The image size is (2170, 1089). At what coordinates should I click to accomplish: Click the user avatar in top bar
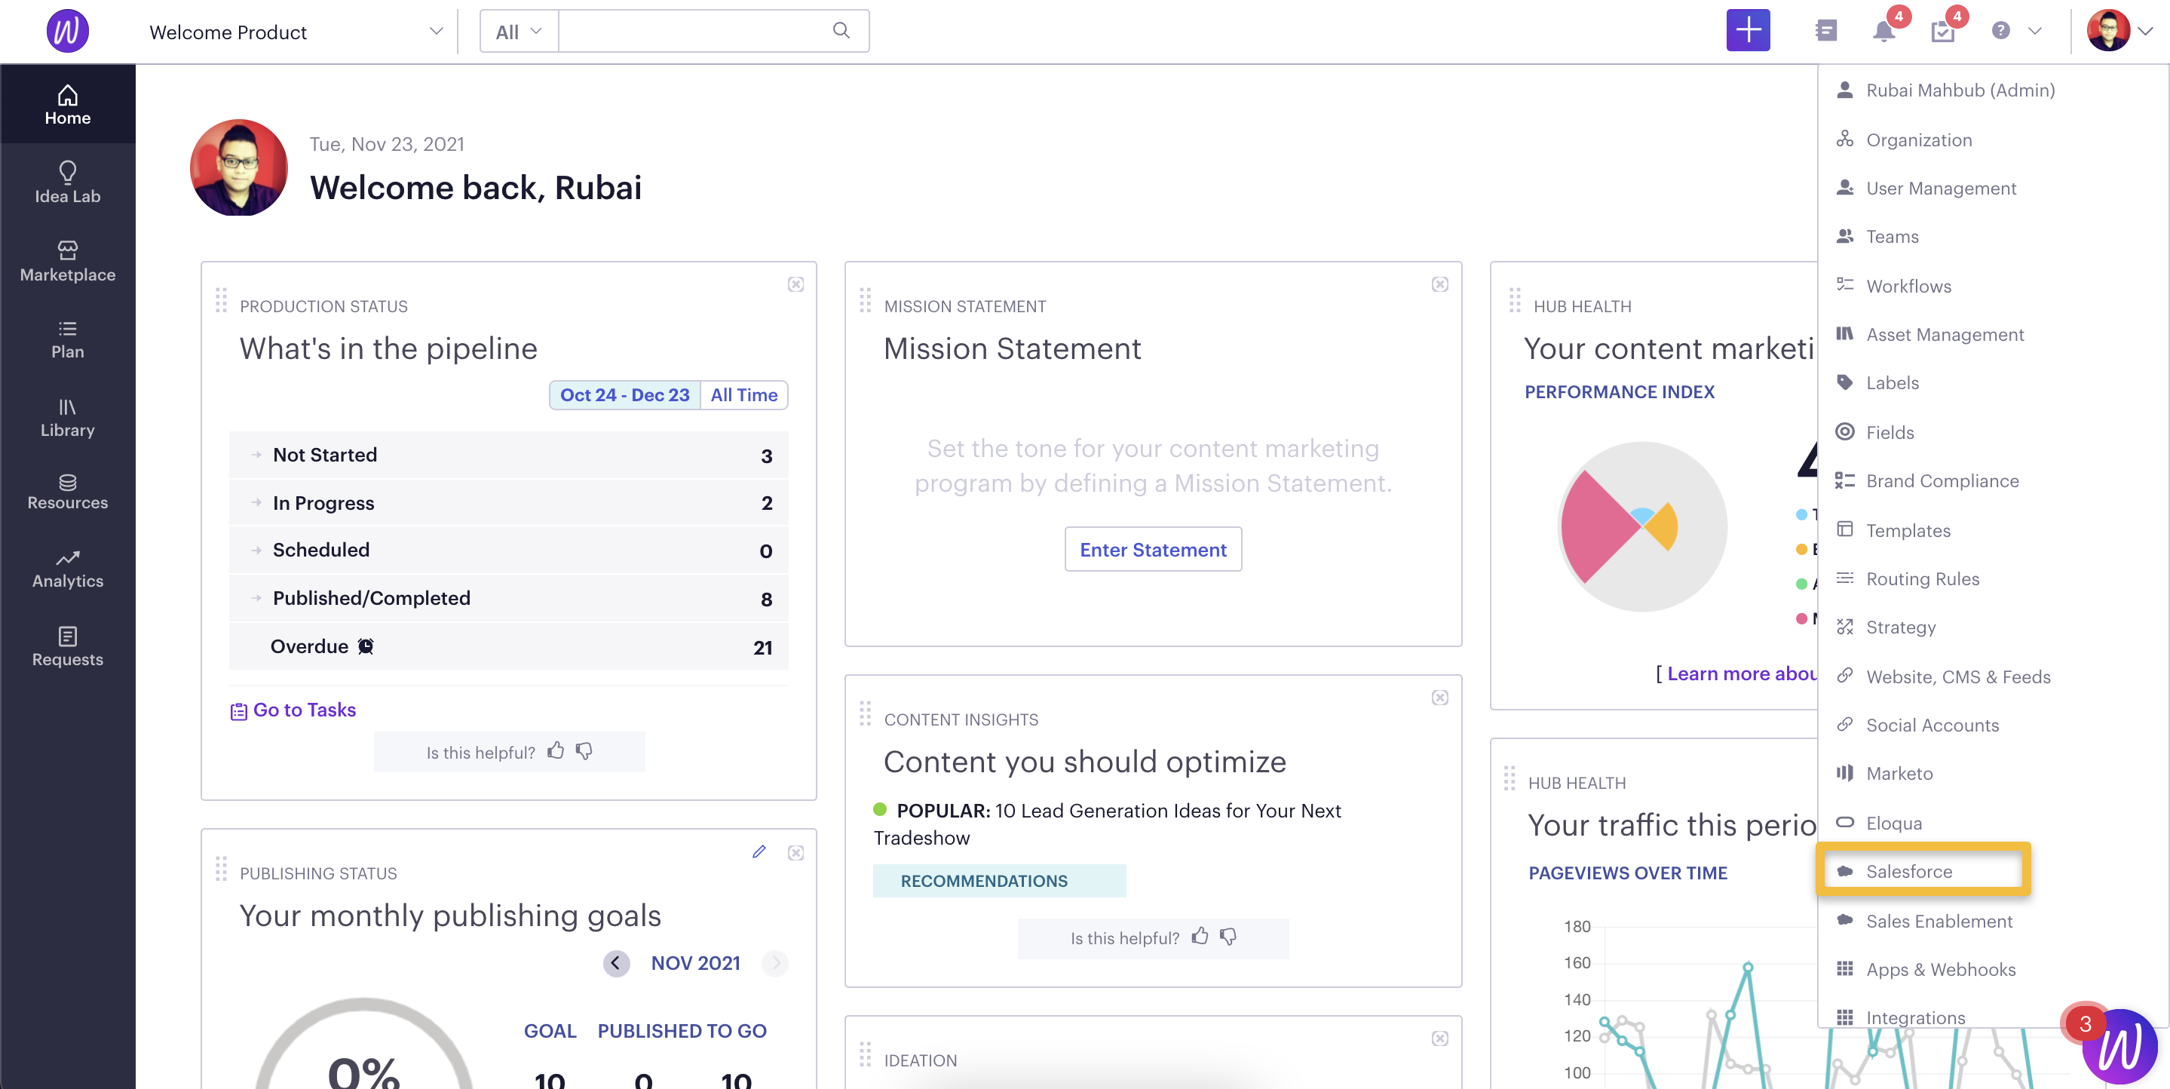click(x=2108, y=31)
